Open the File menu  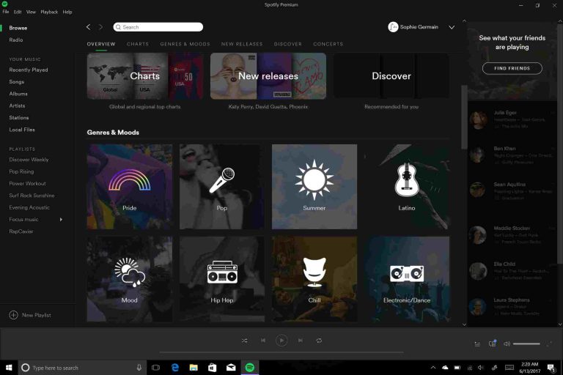[6, 12]
